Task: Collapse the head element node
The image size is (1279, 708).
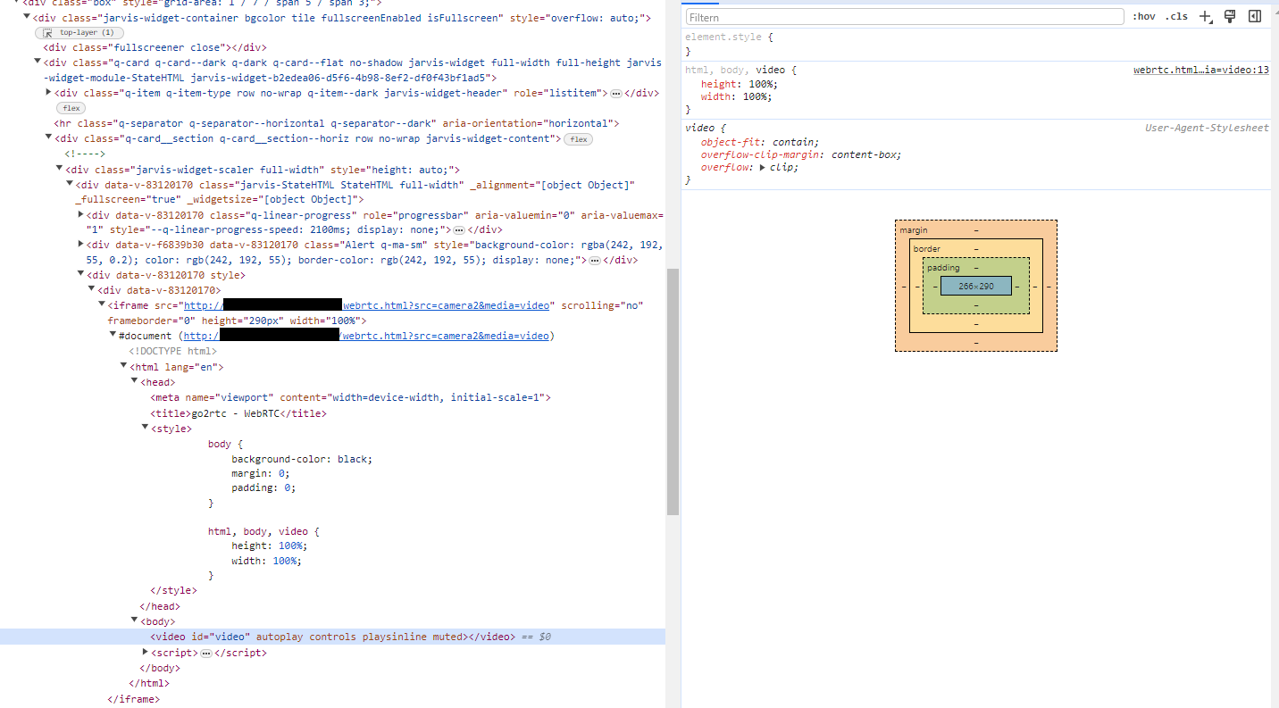Action: click(x=134, y=381)
